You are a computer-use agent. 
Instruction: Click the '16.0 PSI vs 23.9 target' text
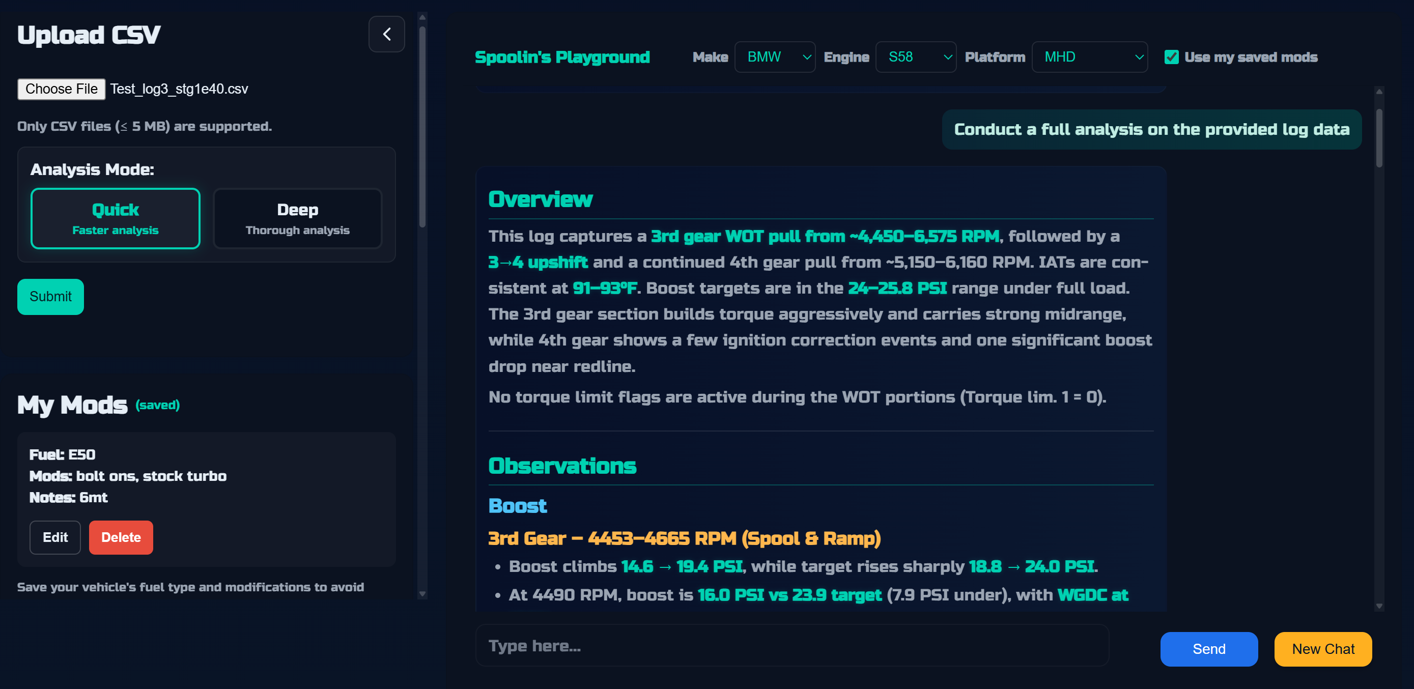pyautogui.click(x=789, y=595)
